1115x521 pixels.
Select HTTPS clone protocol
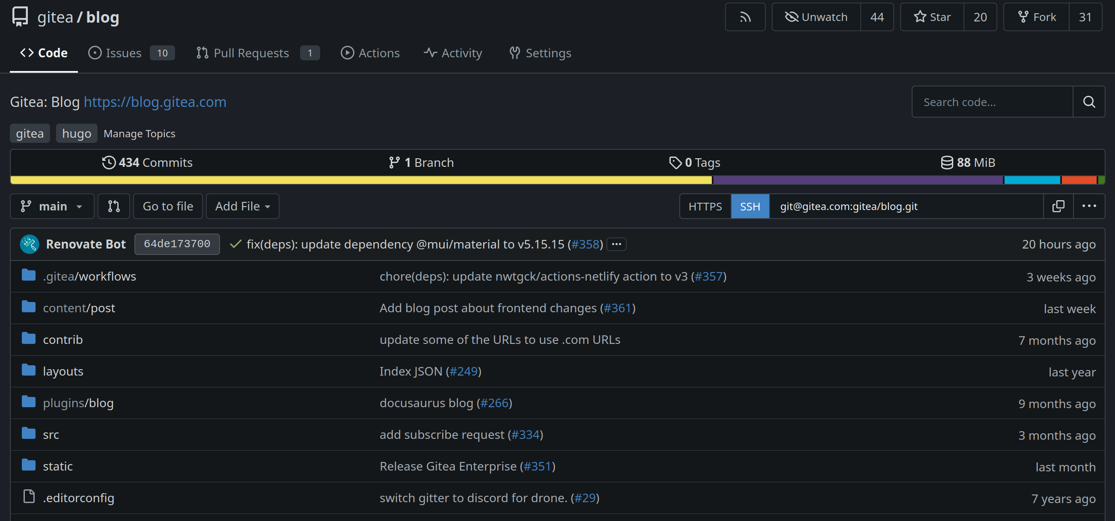(x=705, y=206)
